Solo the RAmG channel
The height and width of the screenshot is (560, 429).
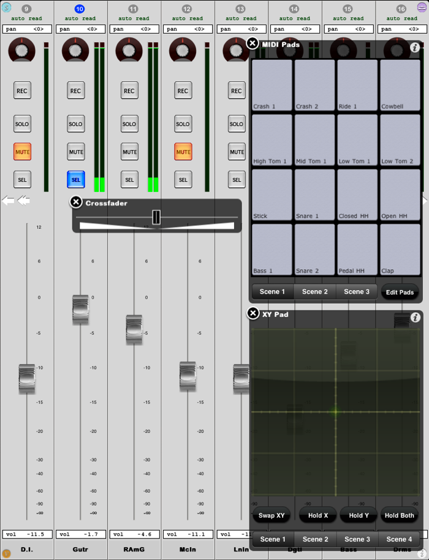pos(129,124)
